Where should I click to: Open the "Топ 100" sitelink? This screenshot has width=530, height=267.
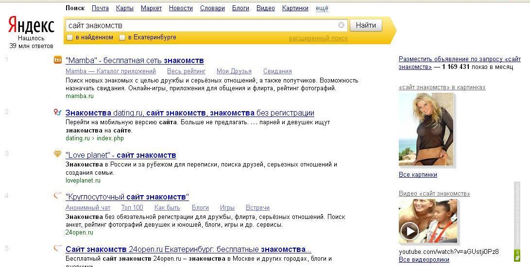tap(132, 207)
